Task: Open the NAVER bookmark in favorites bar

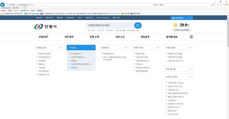Action: 28,14
